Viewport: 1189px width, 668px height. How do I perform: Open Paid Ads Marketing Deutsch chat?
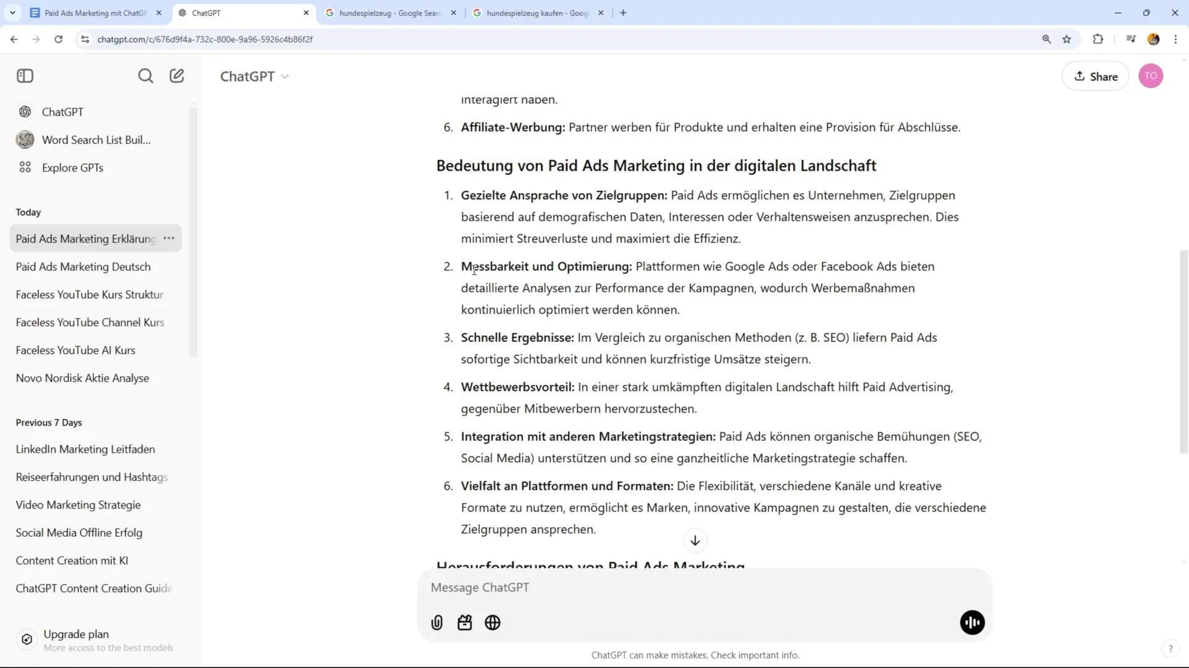point(95,267)
